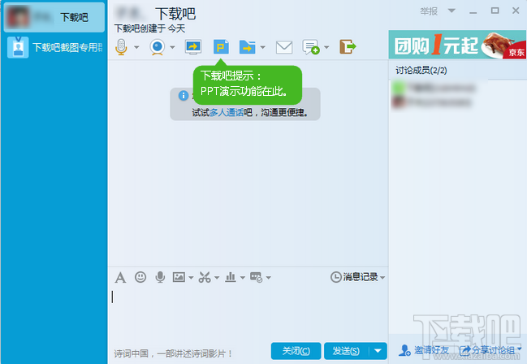Record a voice message with mic icon
Image resolution: width=527 pixels, height=364 pixels.
[x=160, y=277]
